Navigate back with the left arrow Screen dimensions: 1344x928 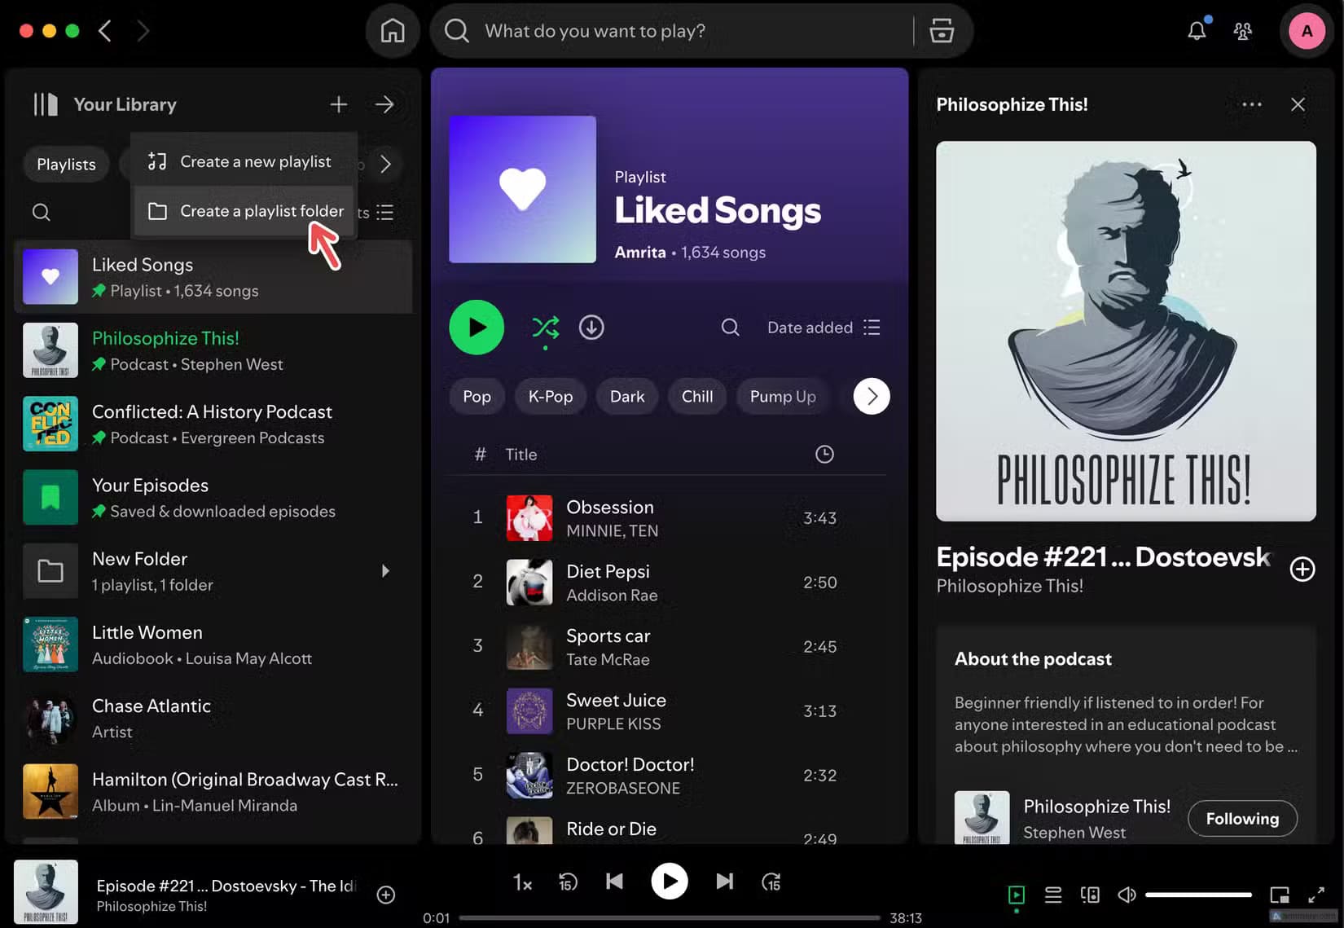(x=104, y=31)
